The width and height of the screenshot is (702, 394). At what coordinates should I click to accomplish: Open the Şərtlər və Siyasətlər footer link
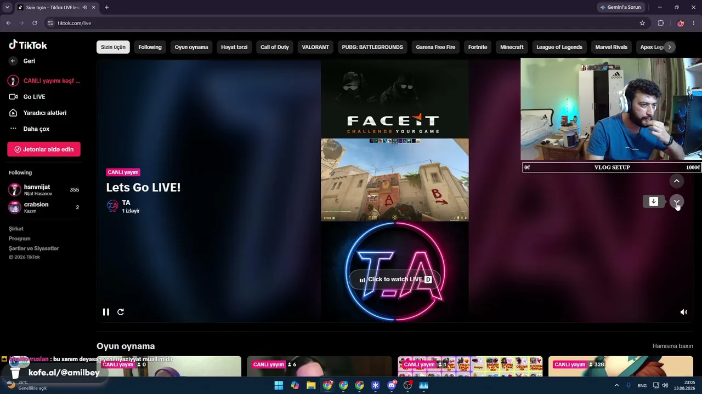(33, 248)
